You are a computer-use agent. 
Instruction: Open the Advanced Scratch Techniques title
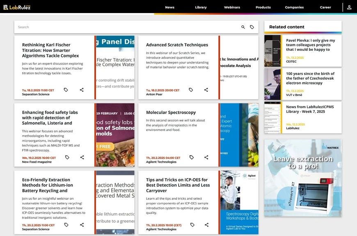pyautogui.click(x=177, y=45)
